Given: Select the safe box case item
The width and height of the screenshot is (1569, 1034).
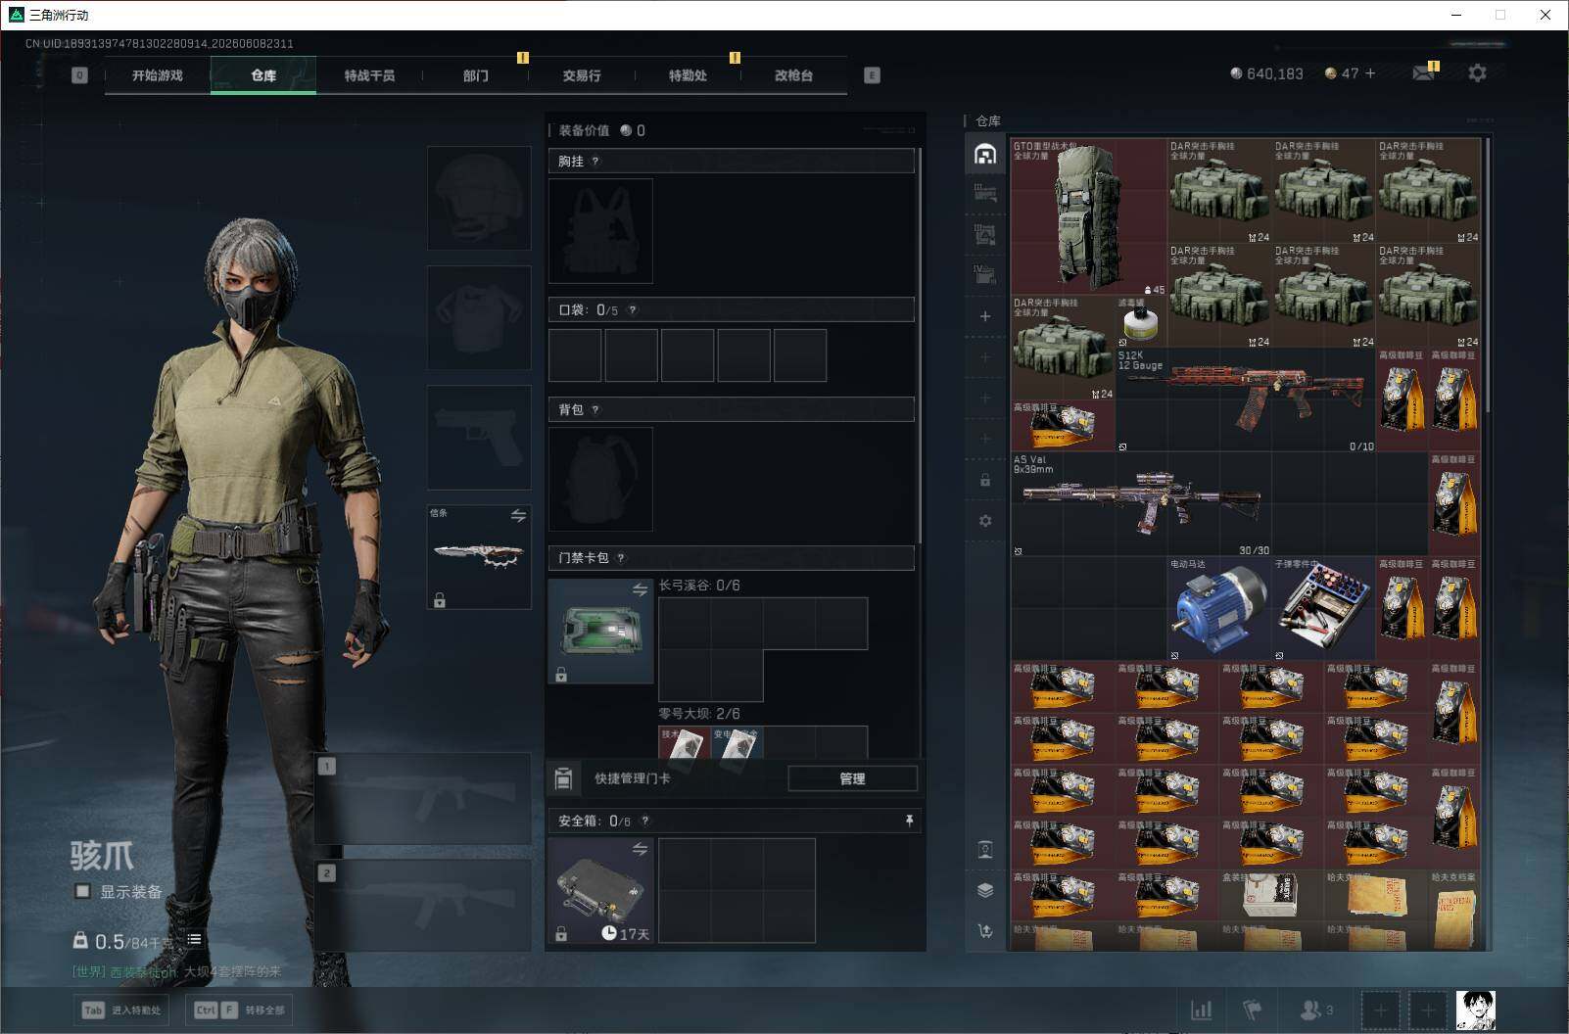Looking at the screenshot, I should point(600,890).
